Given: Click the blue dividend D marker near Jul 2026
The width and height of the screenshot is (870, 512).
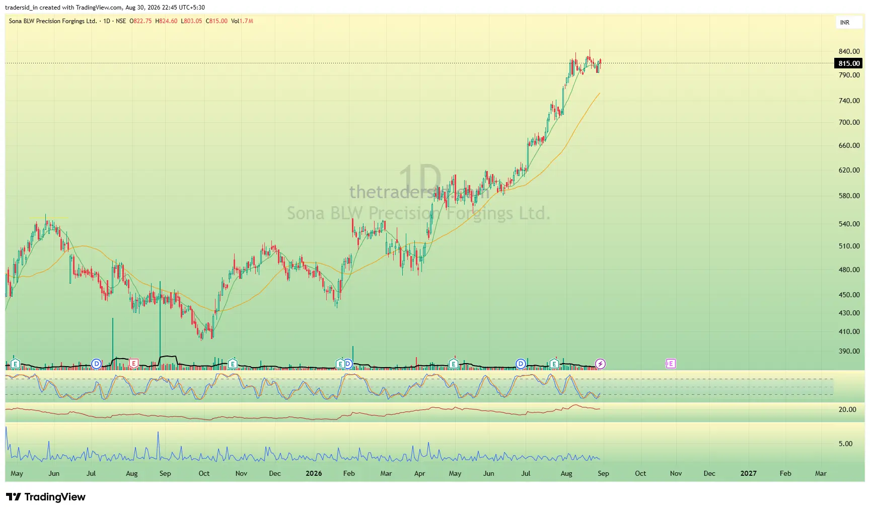Looking at the screenshot, I should (521, 364).
